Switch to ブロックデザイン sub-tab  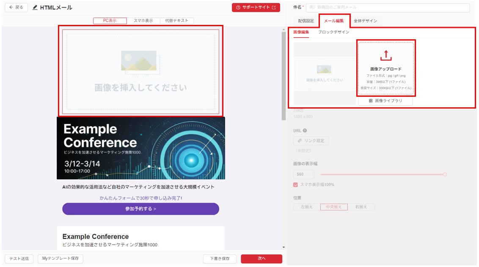coord(333,32)
